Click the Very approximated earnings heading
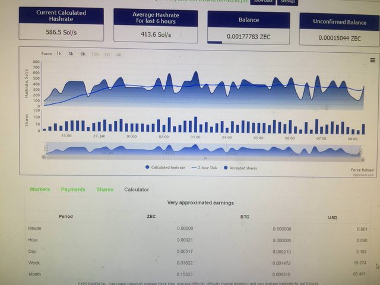This screenshot has width=380, height=285. 201,202
